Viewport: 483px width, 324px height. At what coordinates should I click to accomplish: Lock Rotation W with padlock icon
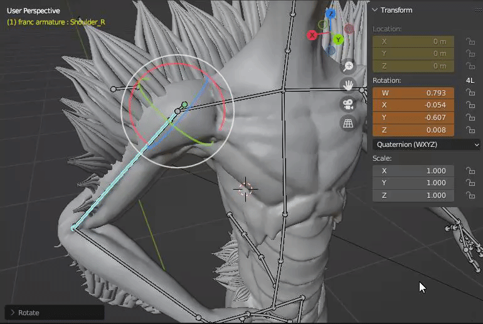pyautogui.click(x=470, y=92)
